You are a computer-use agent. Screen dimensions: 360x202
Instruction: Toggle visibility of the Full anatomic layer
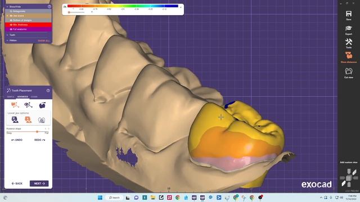click(x=11, y=29)
